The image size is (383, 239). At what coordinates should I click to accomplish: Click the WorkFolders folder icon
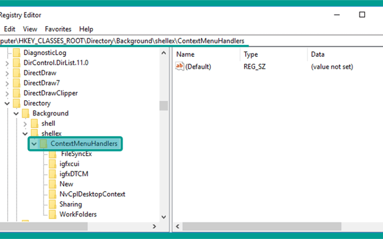click(x=53, y=214)
